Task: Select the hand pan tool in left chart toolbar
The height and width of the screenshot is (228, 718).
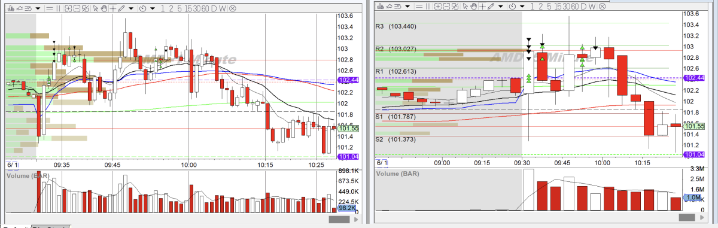Action: [x=104, y=8]
